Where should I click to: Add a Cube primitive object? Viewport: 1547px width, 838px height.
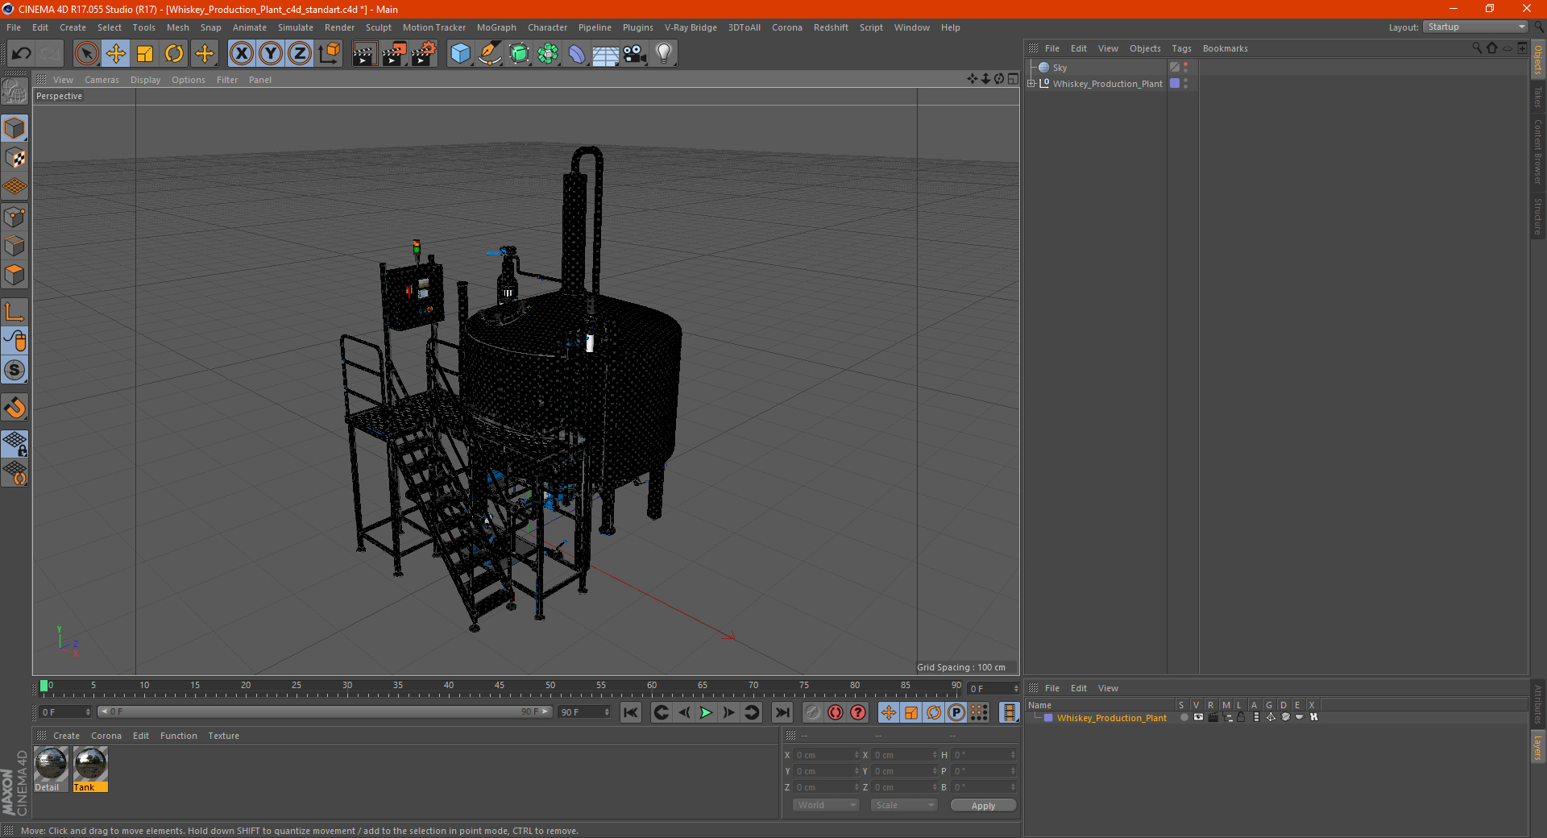[x=460, y=54]
